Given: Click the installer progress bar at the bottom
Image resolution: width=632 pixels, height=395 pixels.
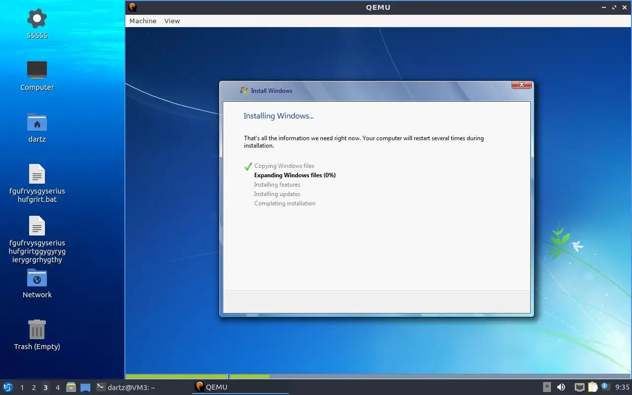Looking at the screenshot, I should tap(378, 377).
